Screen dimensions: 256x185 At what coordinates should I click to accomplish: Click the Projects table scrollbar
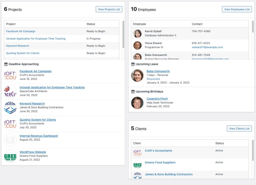pyautogui.click(x=123, y=34)
